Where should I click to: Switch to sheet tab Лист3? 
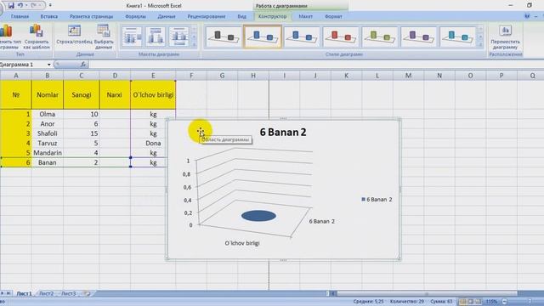[x=68, y=293]
